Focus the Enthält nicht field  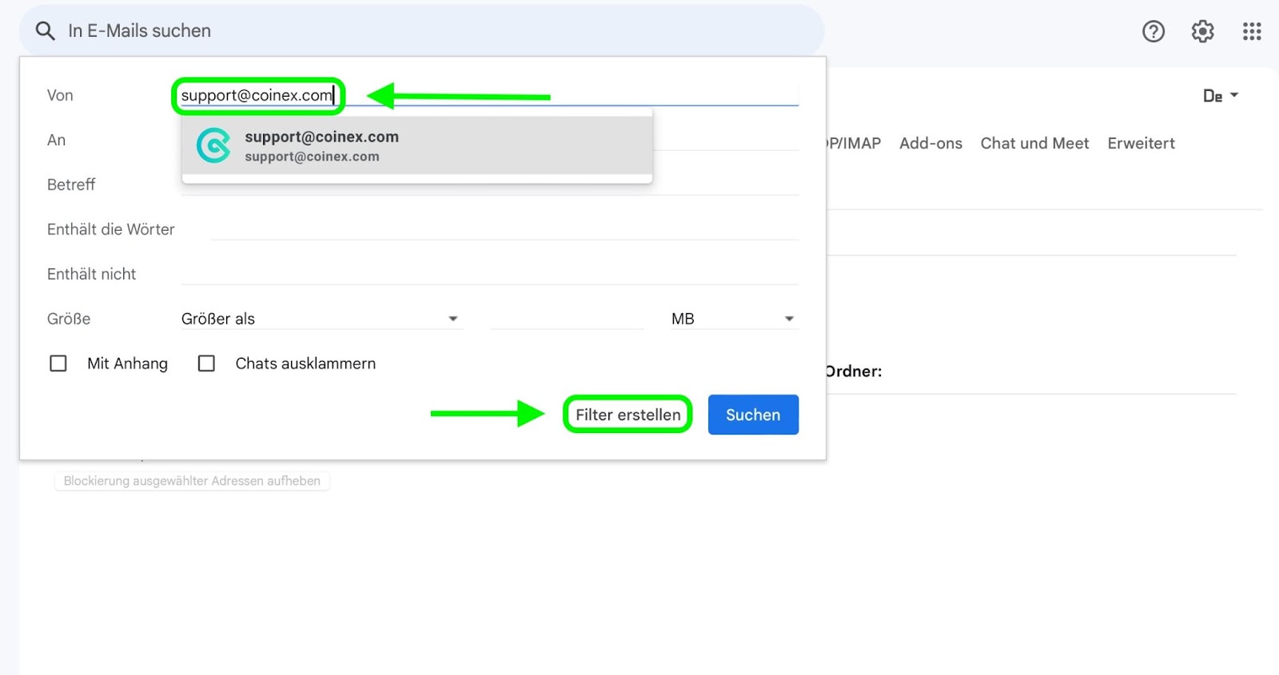pos(489,274)
